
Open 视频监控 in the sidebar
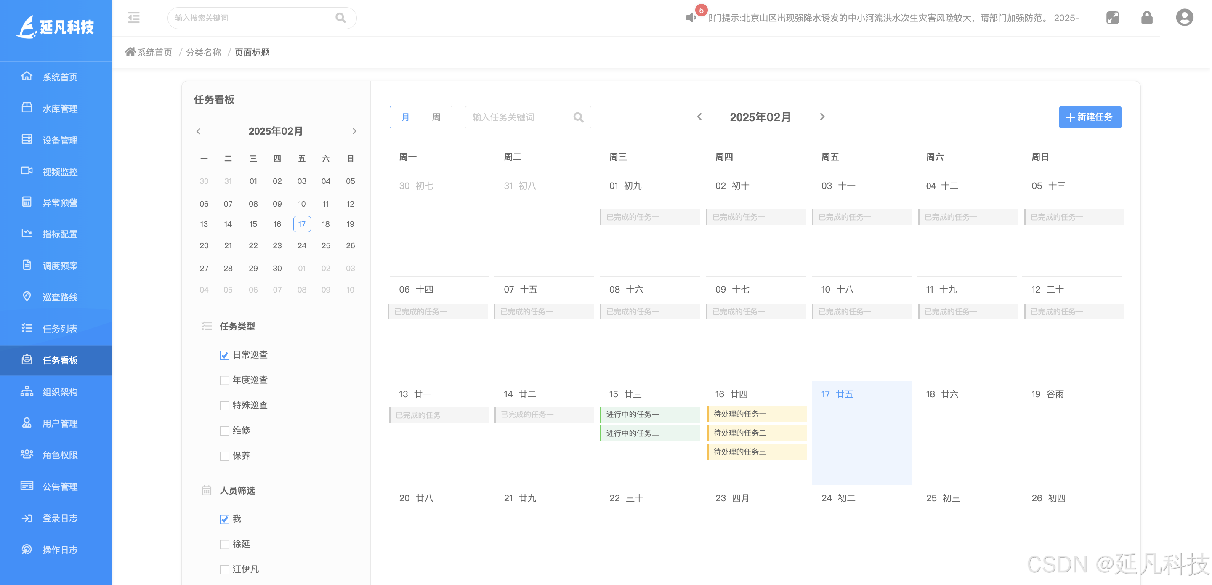coord(60,172)
